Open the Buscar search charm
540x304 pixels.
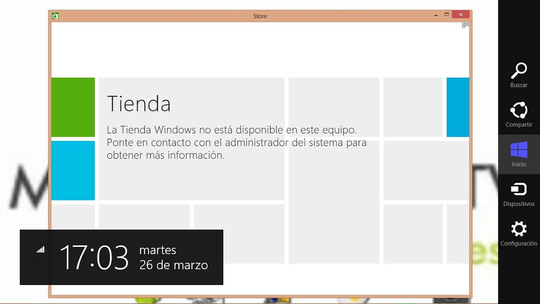519,76
